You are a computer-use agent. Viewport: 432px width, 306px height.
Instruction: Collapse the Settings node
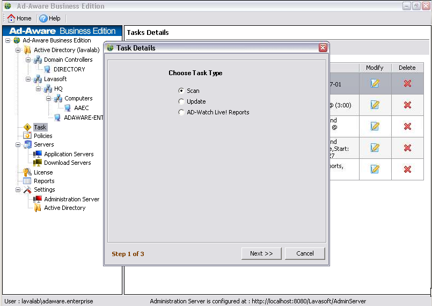(x=18, y=190)
